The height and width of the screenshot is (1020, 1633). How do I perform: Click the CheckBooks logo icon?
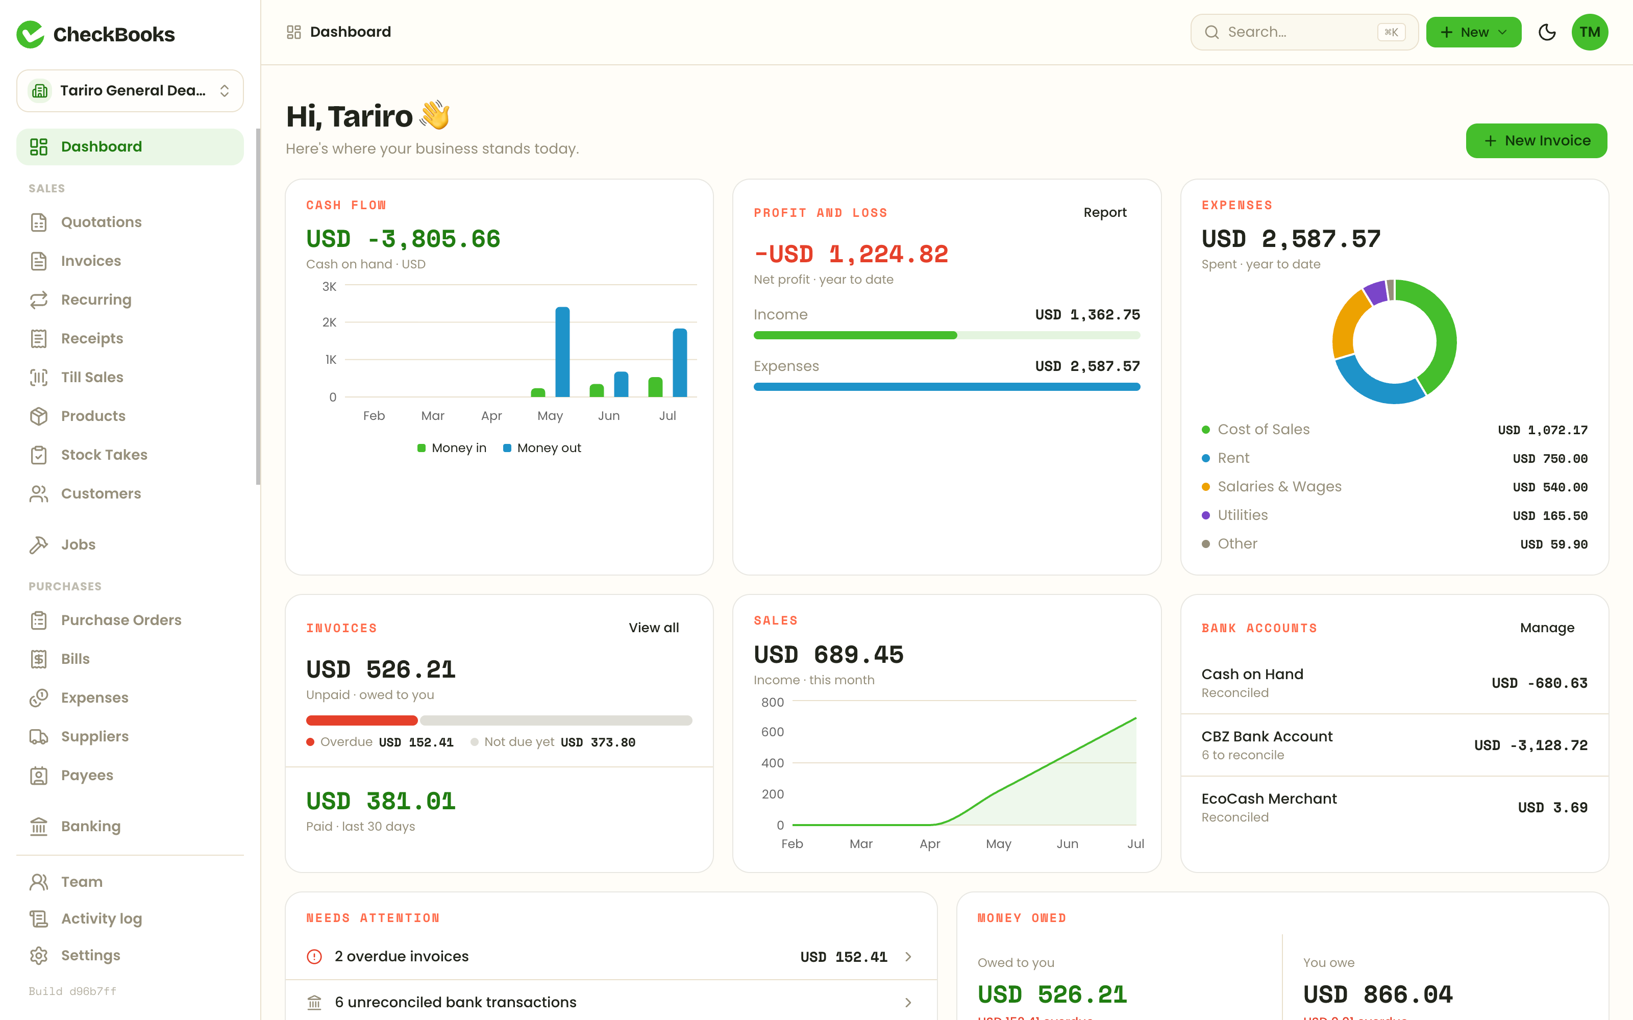(30, 34)
